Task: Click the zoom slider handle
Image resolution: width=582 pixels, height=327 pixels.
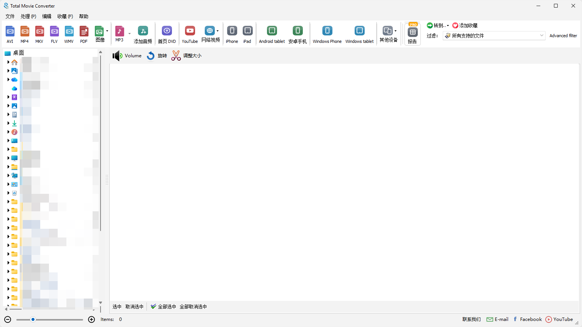Action: pyautogui.click(x=33, y=319)
